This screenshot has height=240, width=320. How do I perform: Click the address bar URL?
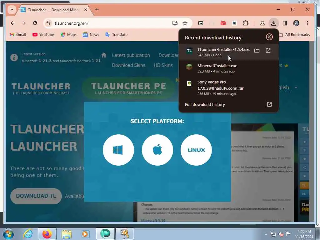pos(72,23)
